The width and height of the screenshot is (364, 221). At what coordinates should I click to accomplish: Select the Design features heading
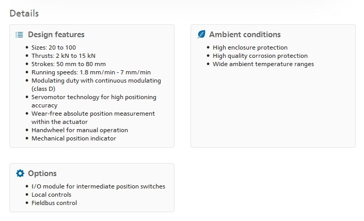coord(56,35)
